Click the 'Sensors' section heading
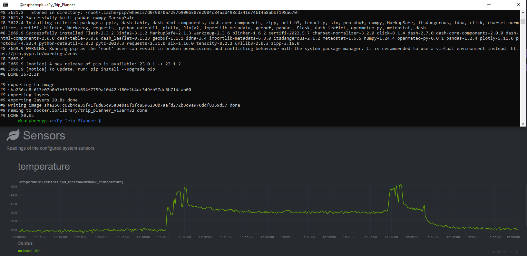The image size is (527, 256). [x=44, y=136]
